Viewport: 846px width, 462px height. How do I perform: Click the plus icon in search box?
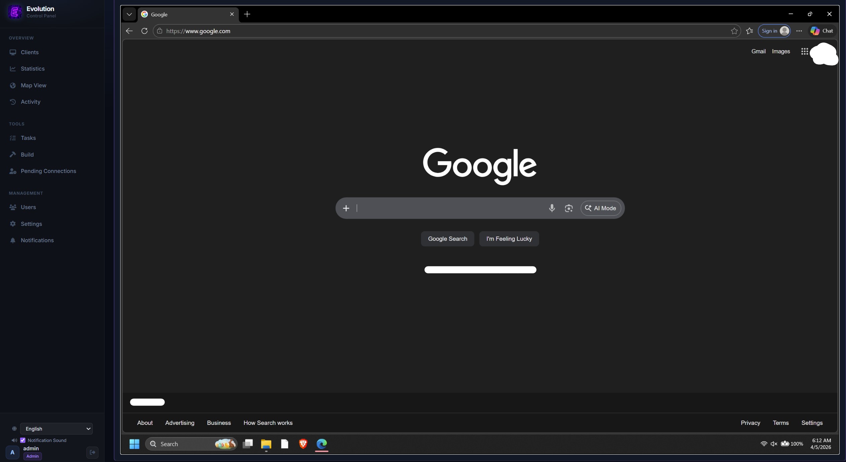pos(346,208)
